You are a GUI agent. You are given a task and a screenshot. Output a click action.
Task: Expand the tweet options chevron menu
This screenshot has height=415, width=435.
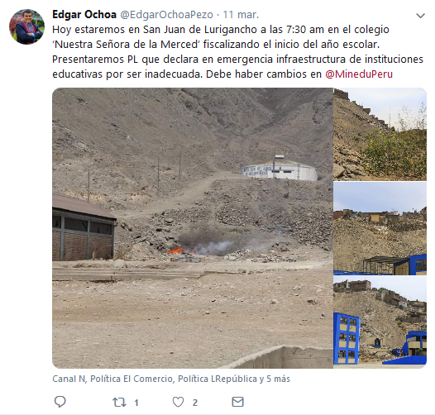[421, 16]
